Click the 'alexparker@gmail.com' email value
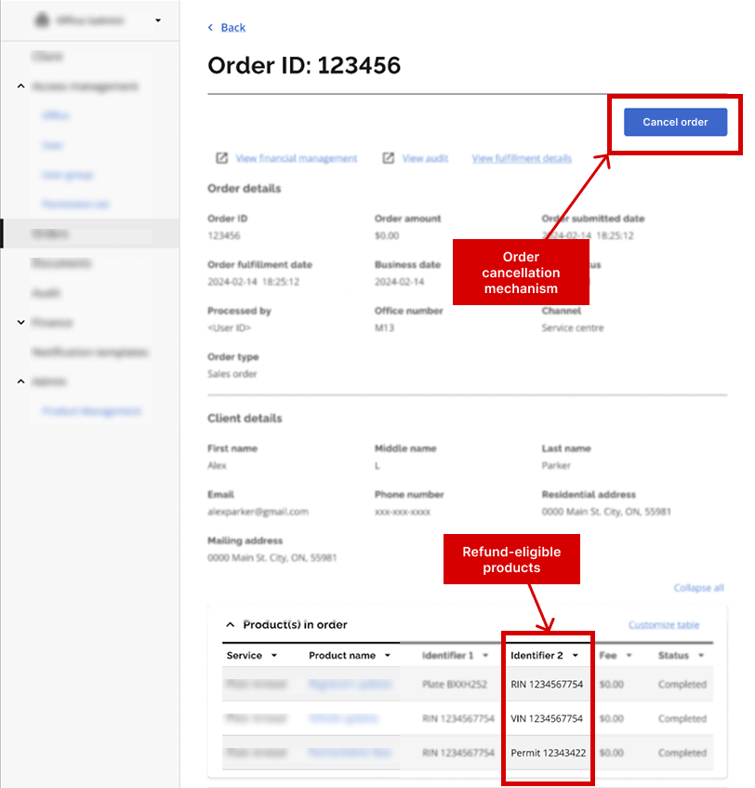 point(258,512)
